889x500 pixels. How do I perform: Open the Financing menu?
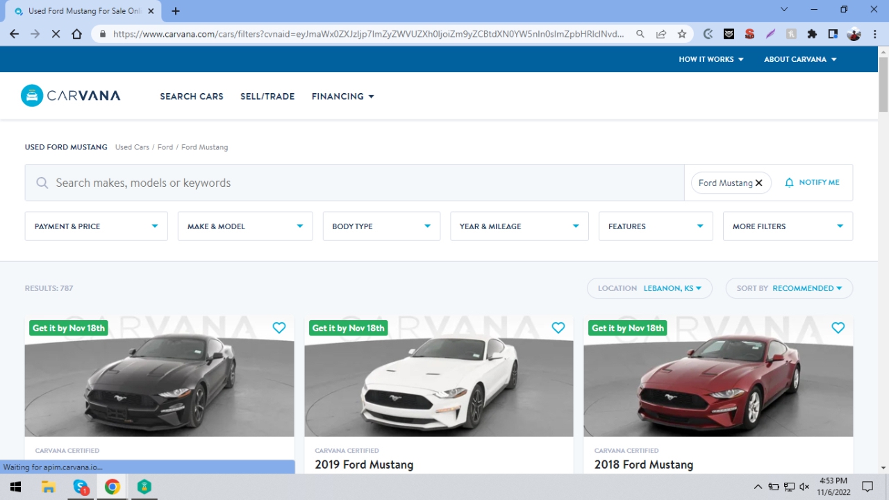coord(342,97)
